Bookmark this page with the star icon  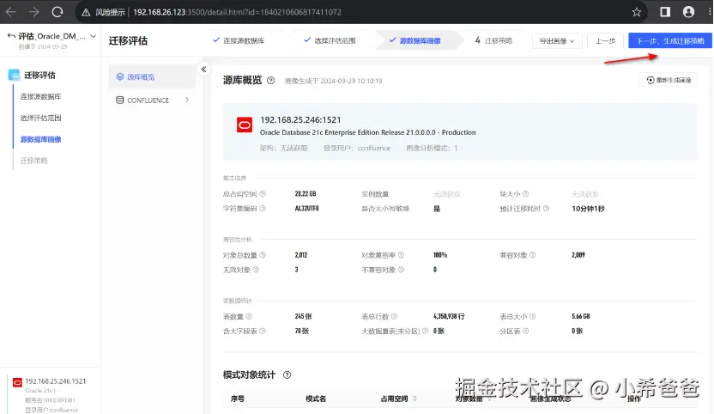637,12
